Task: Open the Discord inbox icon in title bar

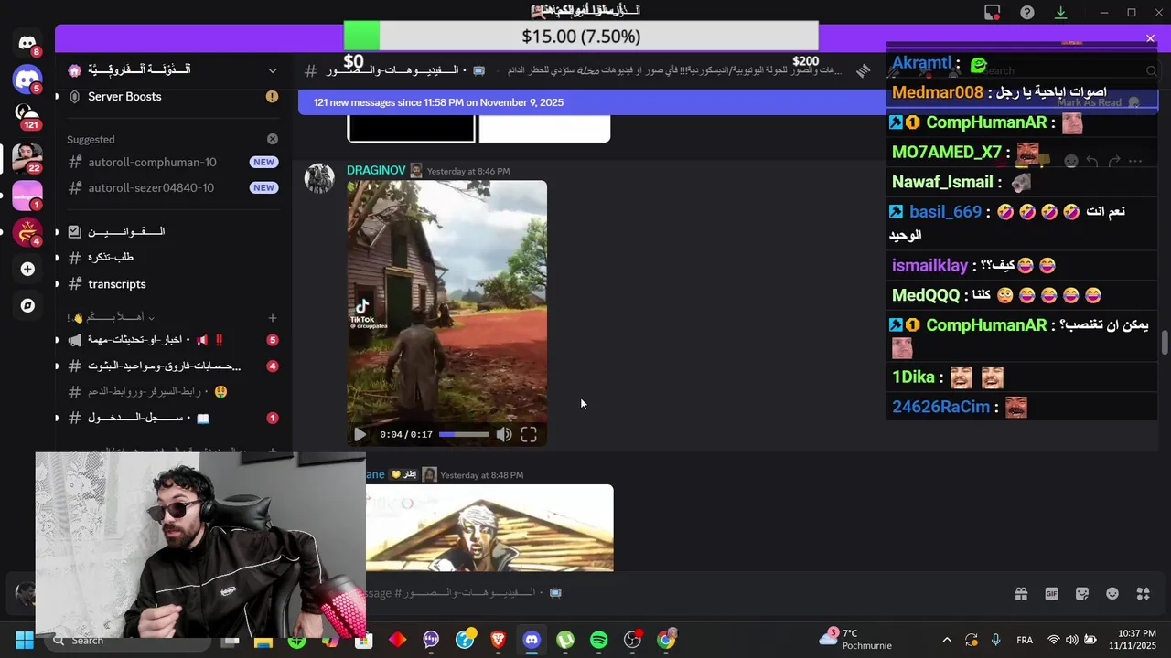Action: (993, 12)
